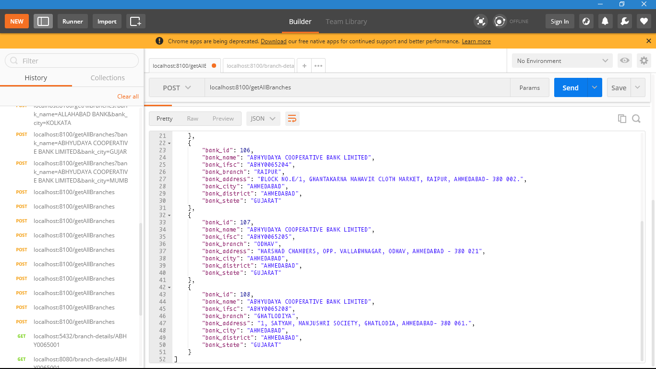Viewport: 656px width, 369px height.
Task: Collapse the JSON object at line 22
Action: (x=169, y=143)
